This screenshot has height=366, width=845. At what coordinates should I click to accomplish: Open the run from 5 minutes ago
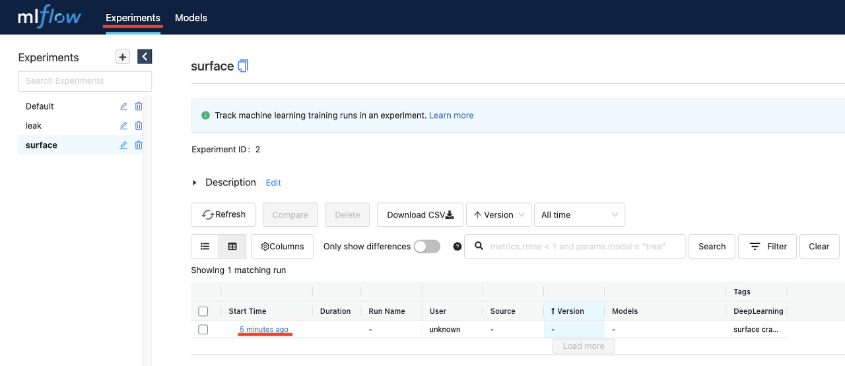(264, 329)
